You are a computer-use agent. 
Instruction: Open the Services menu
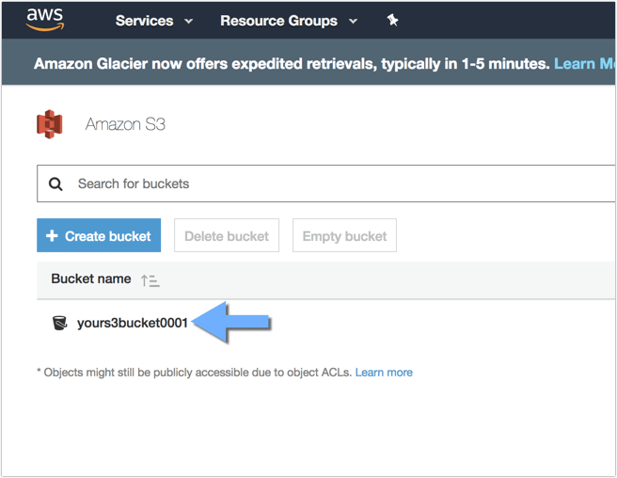pos(145,21)
